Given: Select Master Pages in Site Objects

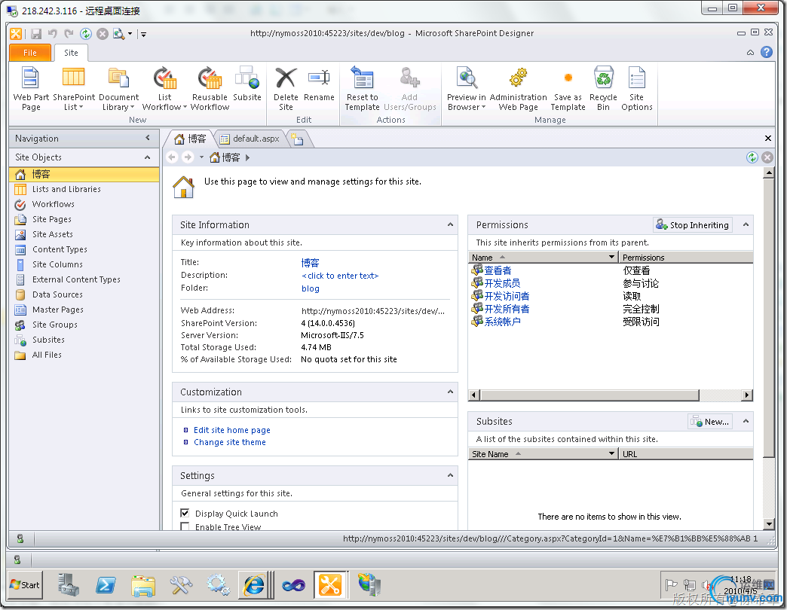Looking at the screenshot, I should pyautogui.click(x=58, y=310).
